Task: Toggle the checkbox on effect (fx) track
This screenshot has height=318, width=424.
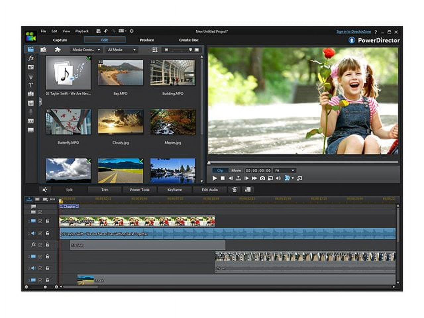Action: click(x=40, y=245)
